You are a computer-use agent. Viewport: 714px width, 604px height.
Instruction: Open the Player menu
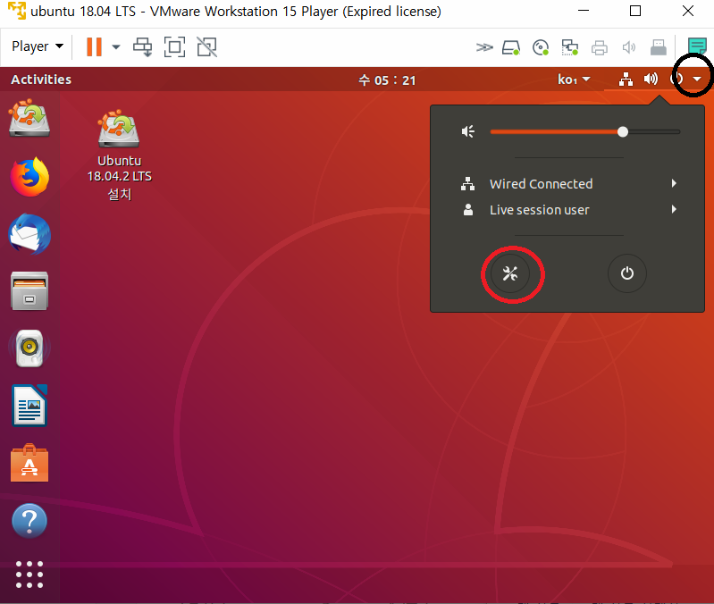38,46
